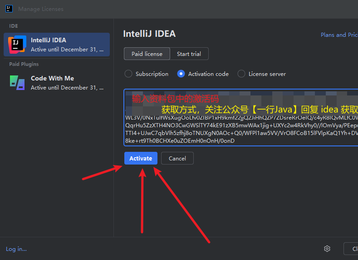Select 'Code With Me' plugin entry text
This screenshot has width=358, height=260.
tap(52, 78)
